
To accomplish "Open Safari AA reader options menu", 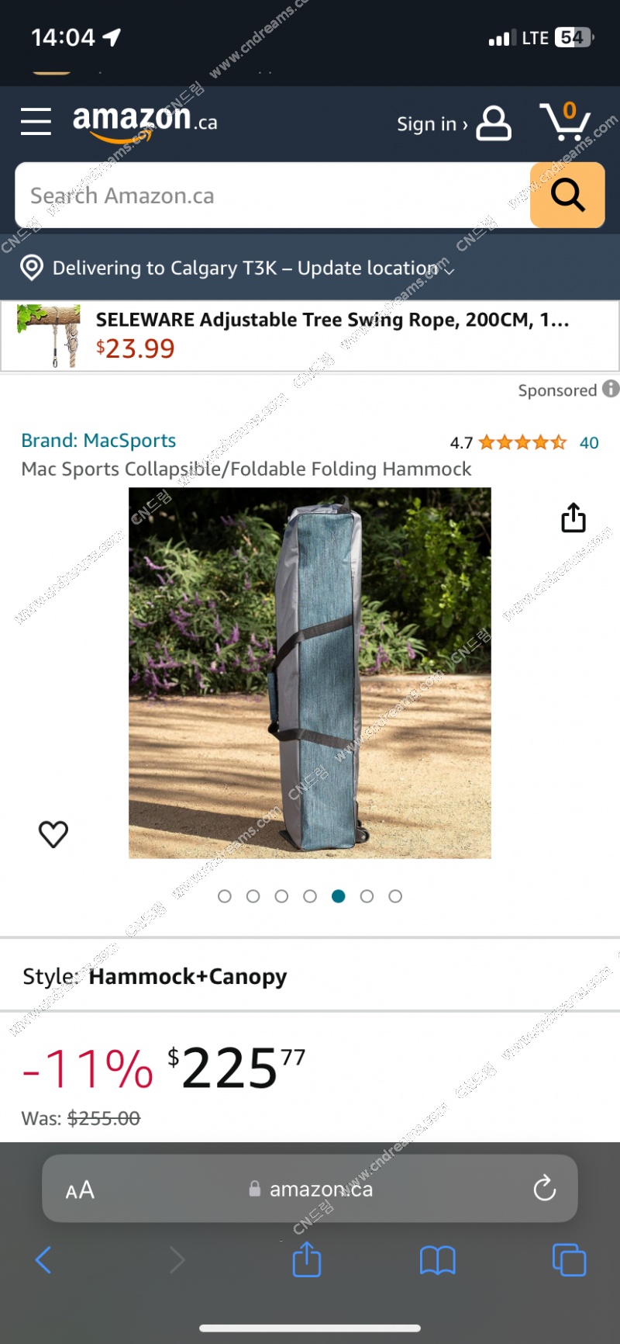I will point(80,1190).
